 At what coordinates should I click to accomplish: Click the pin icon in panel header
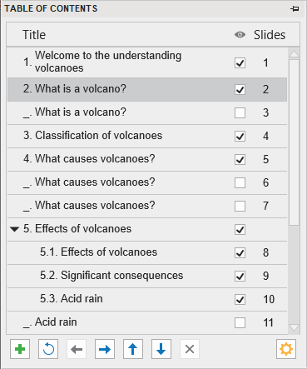tap(295, 8)
